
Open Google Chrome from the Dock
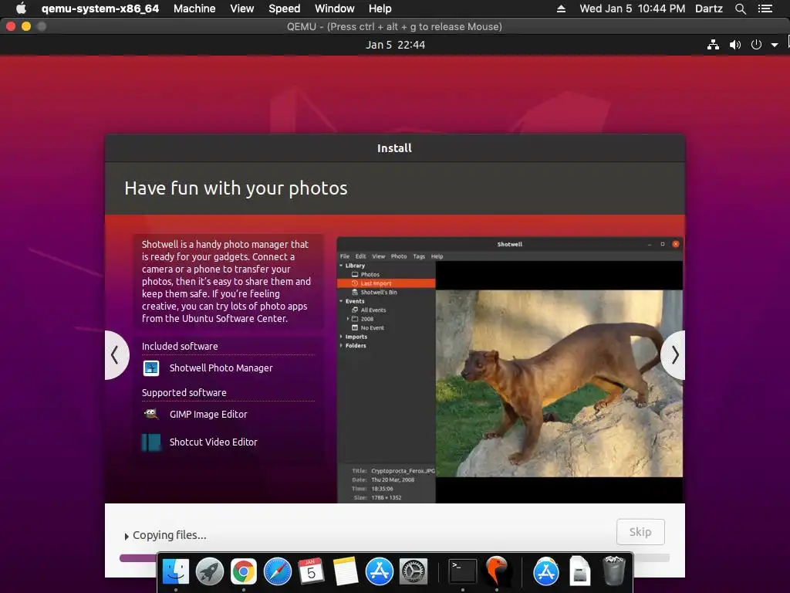point(243,572)
